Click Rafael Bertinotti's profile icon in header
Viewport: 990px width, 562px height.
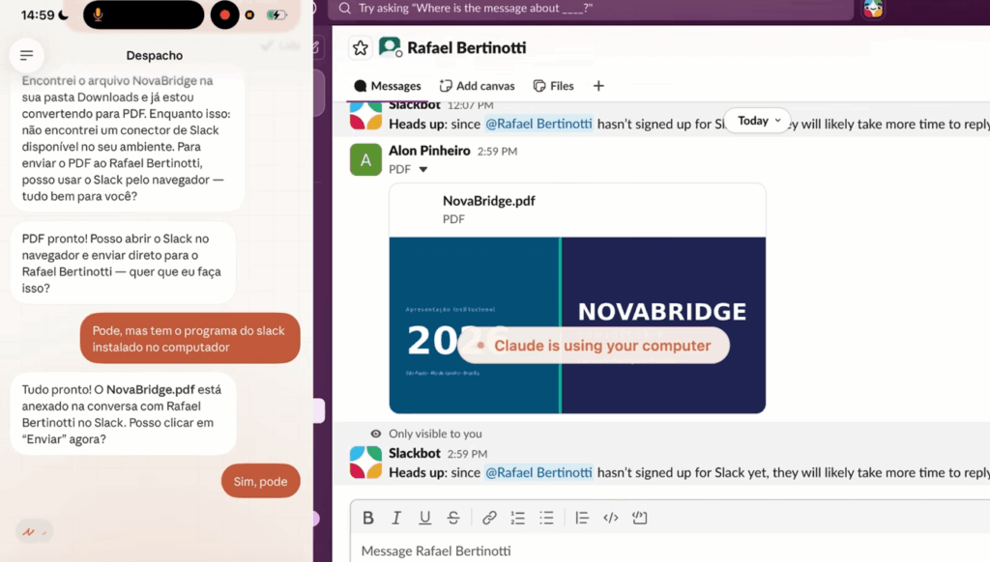[x=391, y=47]
